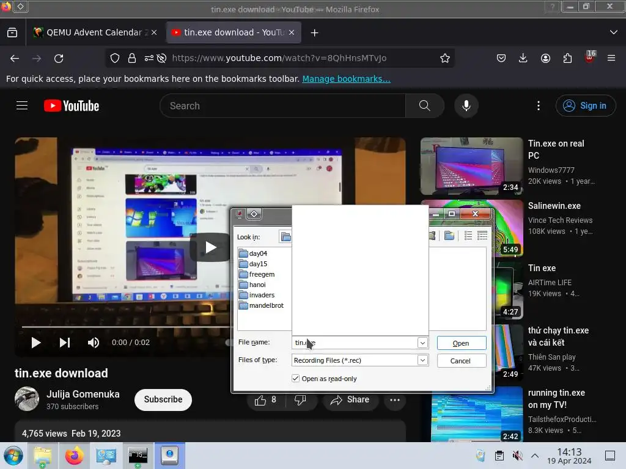Click the taskbar clock showing 14:13
The image size is (626, 469).
pos(569,456)
